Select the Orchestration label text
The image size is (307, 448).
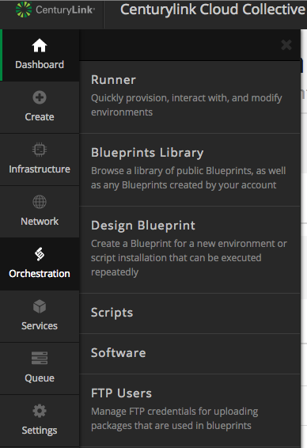[40, 274]
